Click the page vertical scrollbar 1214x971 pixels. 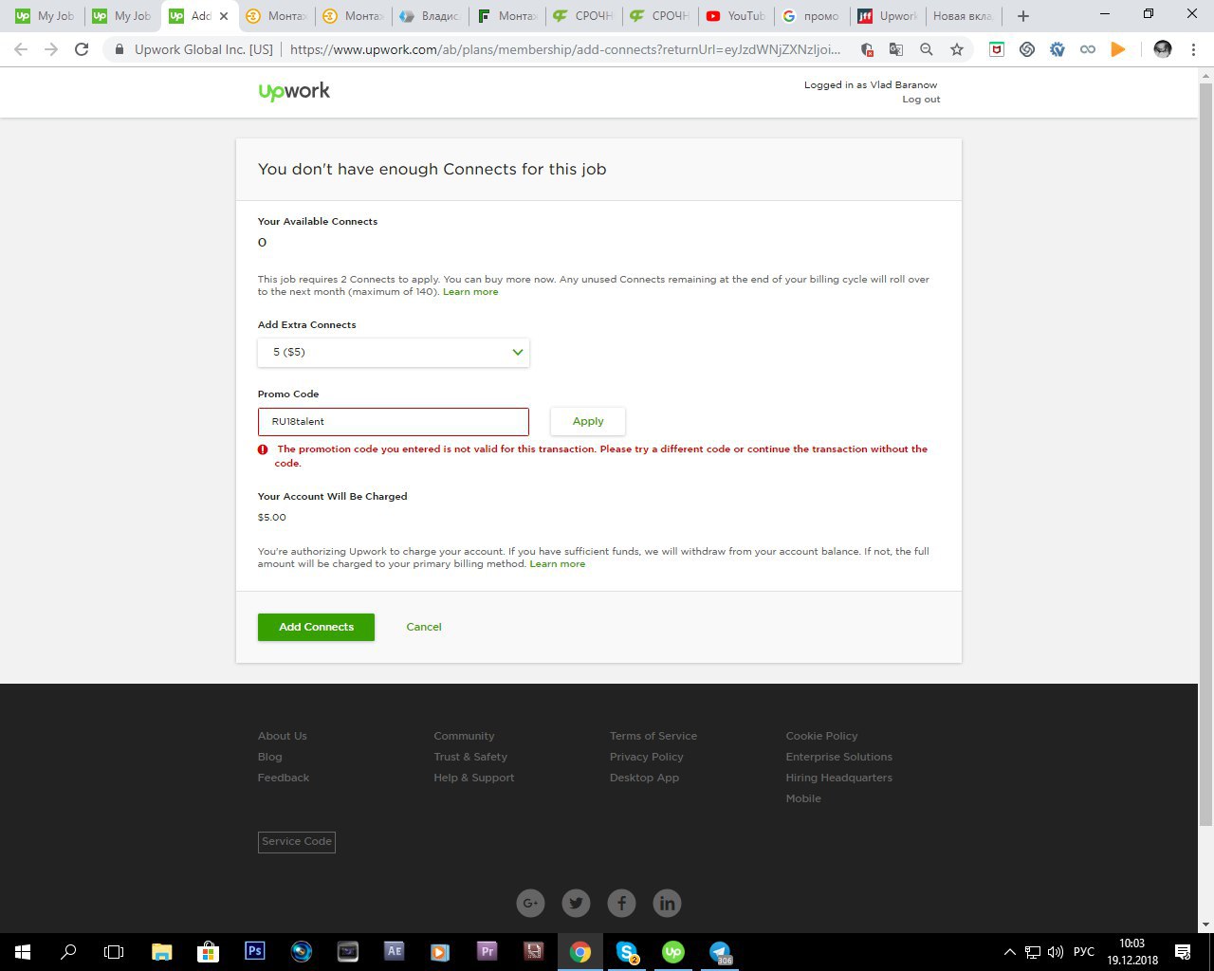pos(1206,455)
